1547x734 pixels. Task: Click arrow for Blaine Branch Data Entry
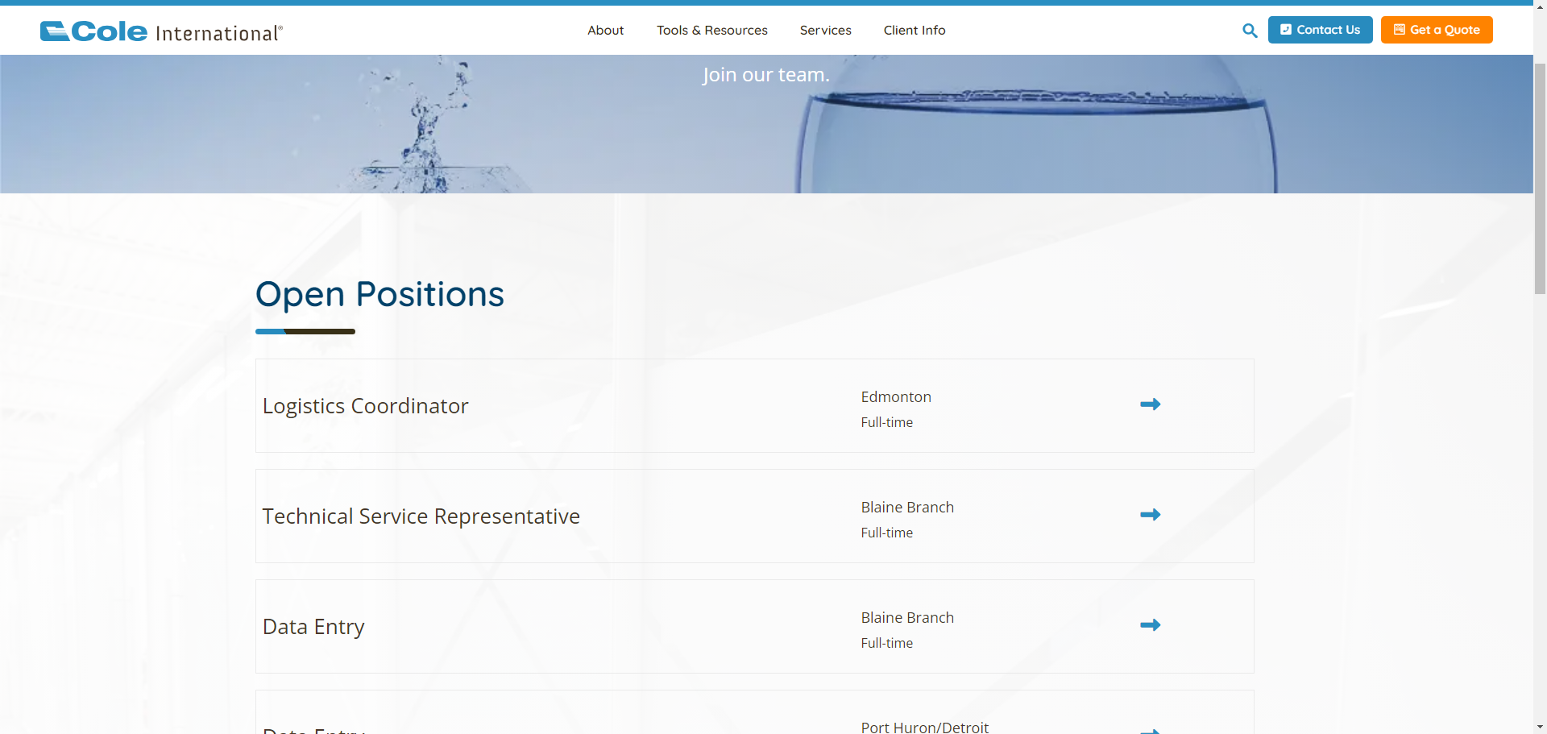tap(1151, 624)
